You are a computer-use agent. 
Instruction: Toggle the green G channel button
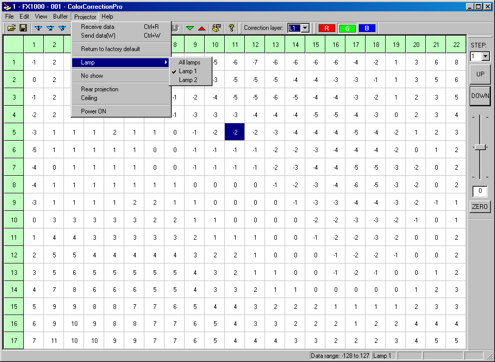[347, 28]
